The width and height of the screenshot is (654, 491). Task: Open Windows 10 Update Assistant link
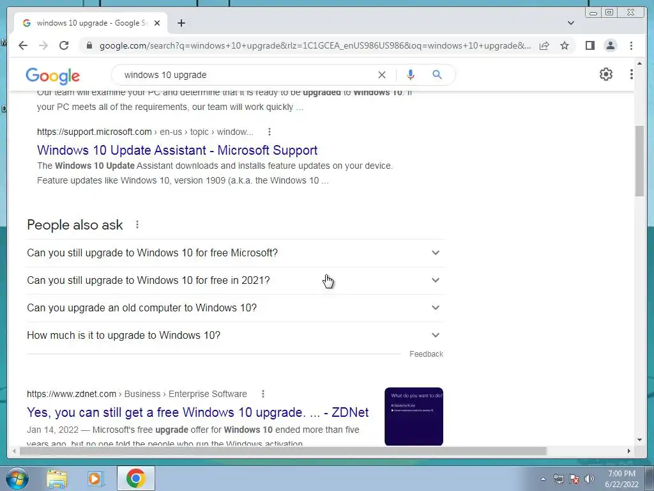tap(178, 150)
